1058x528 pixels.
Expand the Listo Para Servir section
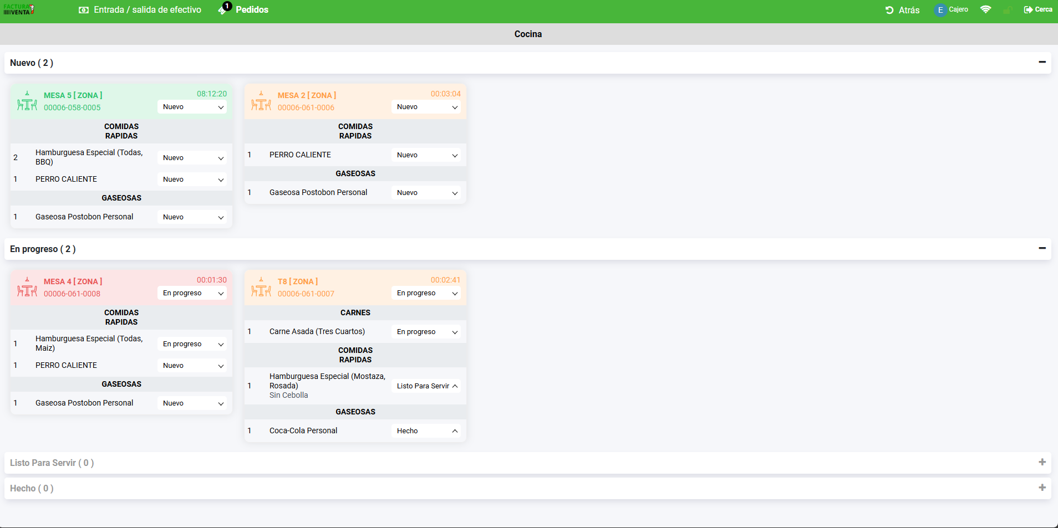[1042, 462]
